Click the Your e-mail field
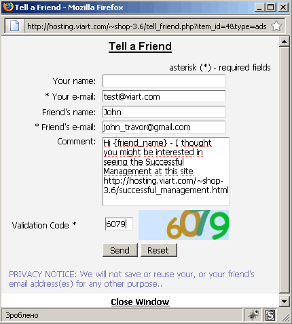Screen dimensions: 292x324 pyautogui.click(x=164, y=96)
